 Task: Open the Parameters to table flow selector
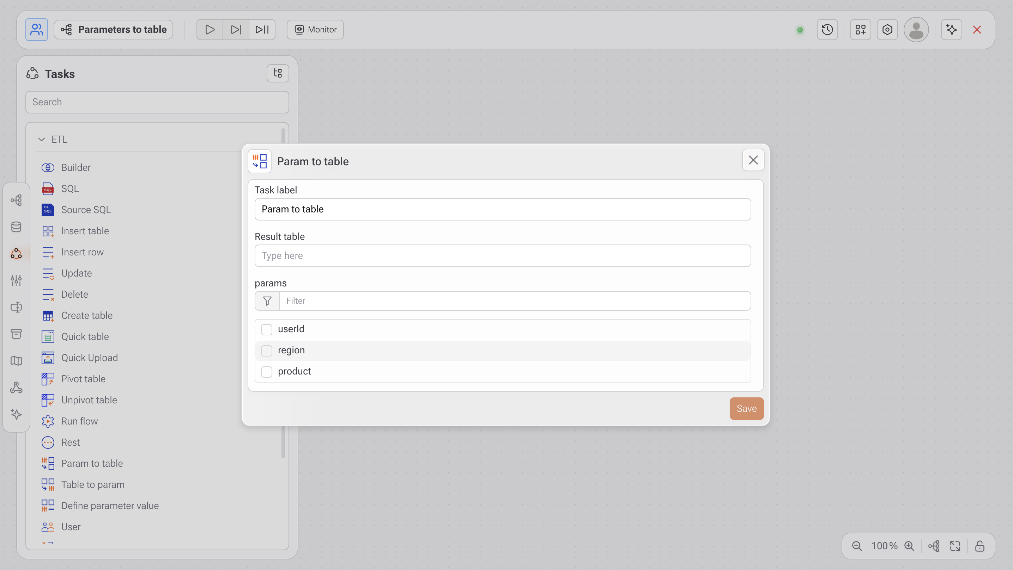(x=113, y=30)
